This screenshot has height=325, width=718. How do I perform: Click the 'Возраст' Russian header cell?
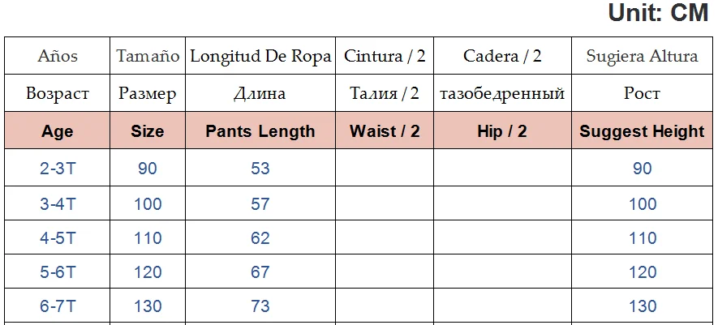coord(58,93)
